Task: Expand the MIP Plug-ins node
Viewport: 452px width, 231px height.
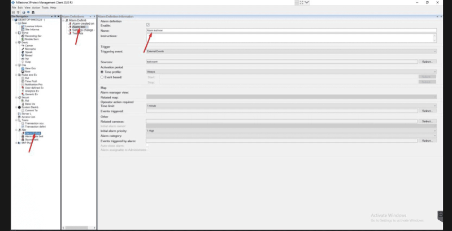Action: (x=16, y=142)
